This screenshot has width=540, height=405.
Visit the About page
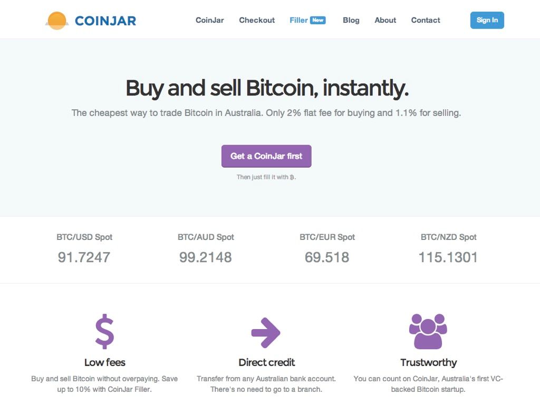pyautogui.click(x=385, y=21)
